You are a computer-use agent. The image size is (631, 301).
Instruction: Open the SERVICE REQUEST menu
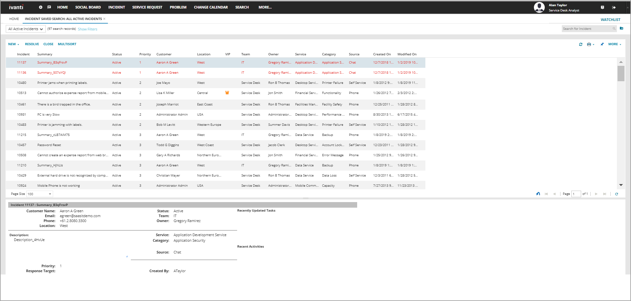[x=147, y=7]
